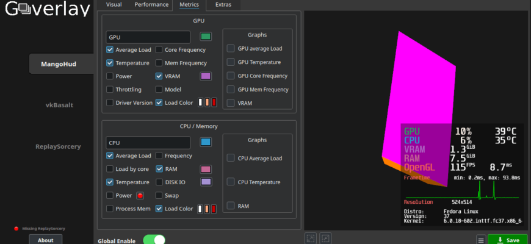Enable CPU Power checkbox

point(110,195)
